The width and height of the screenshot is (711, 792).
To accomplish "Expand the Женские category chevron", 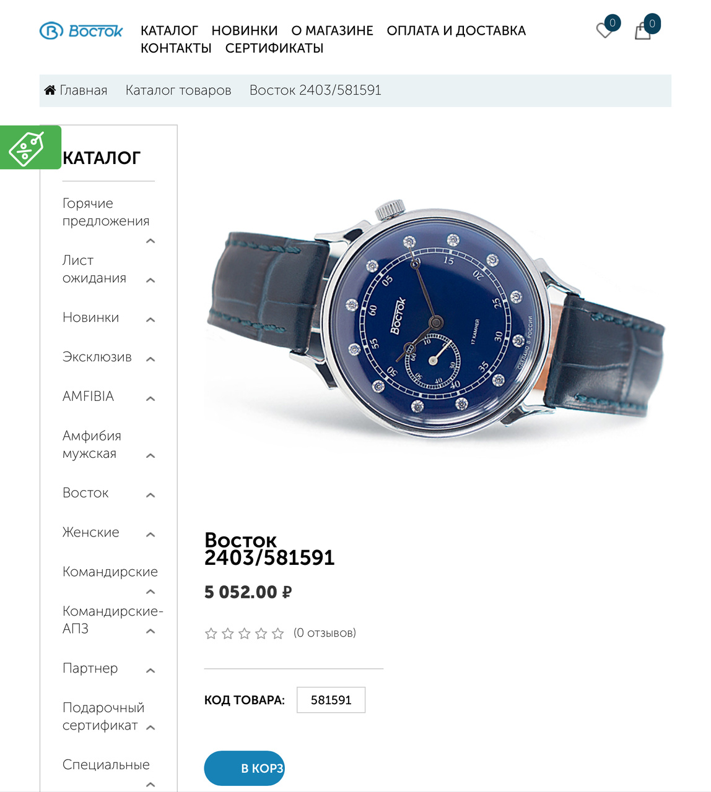I will pos(150,535).
